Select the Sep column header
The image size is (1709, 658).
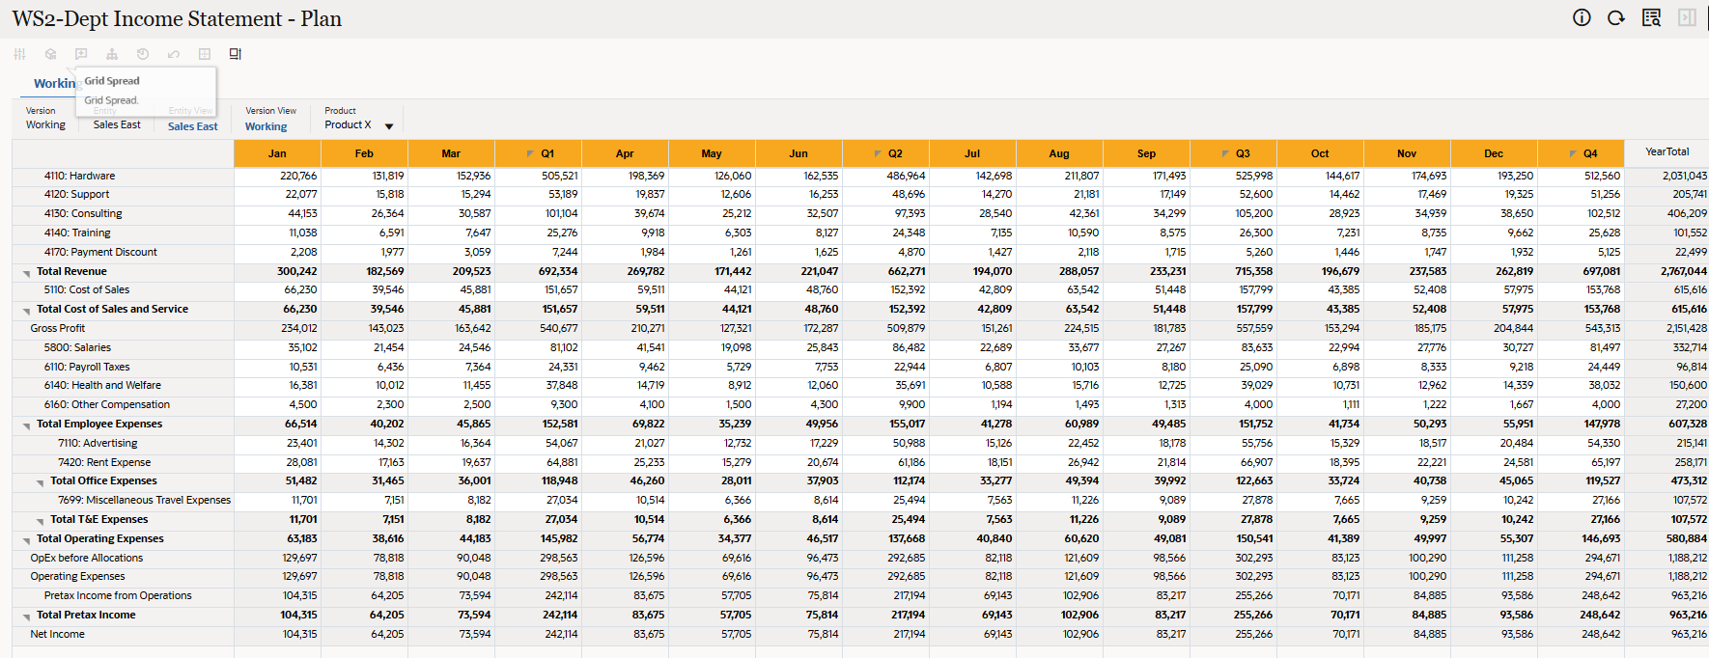(x=1146, y=153)
